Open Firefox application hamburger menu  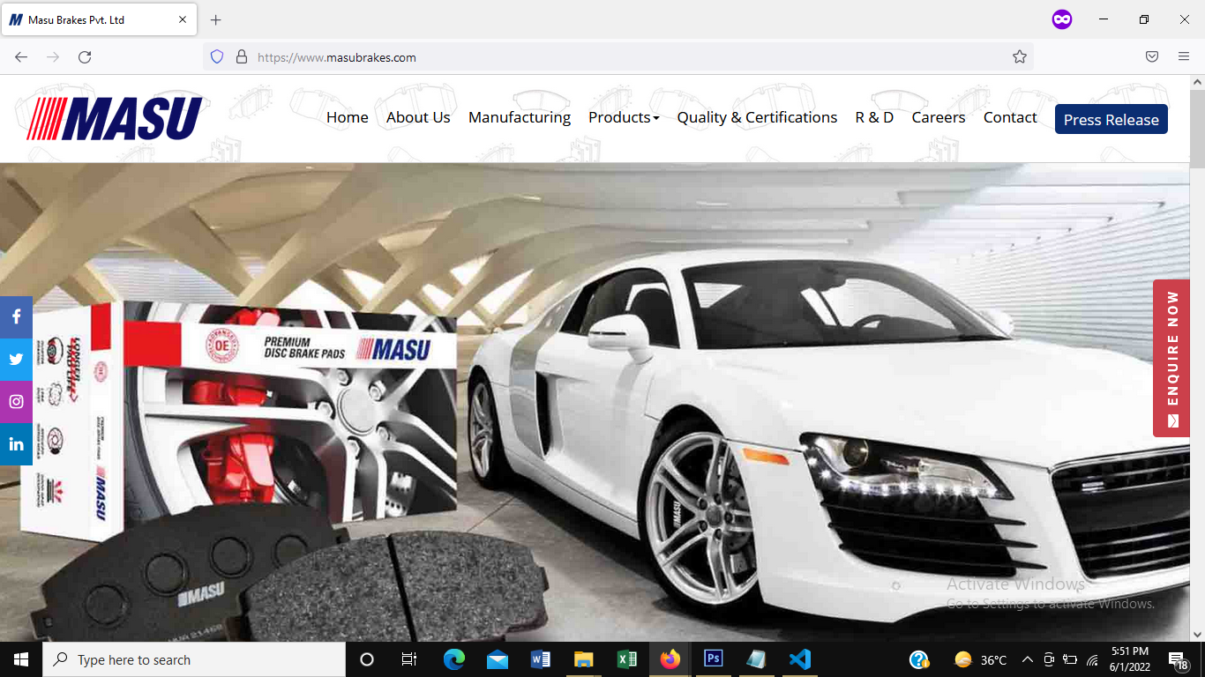point(1184,57)
